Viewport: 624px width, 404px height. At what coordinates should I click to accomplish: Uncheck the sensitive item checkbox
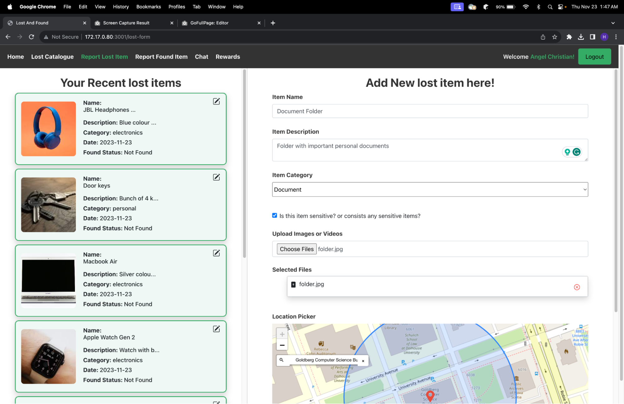pyautogui.click(x=274, y=216)
